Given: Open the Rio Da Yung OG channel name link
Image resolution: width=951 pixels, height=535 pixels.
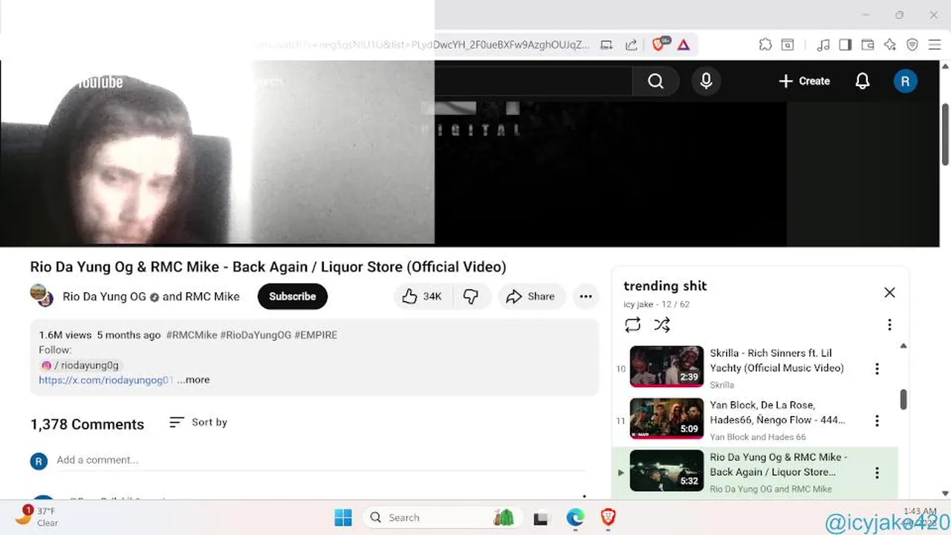Looking at the screenshot, I should tap(104, 296).
